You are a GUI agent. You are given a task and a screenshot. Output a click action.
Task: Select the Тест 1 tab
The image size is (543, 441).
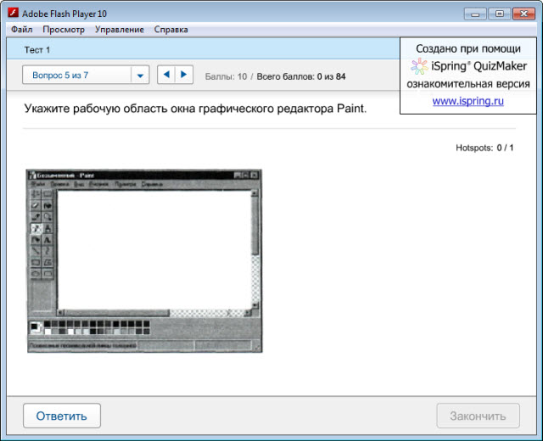pos(37,50)
